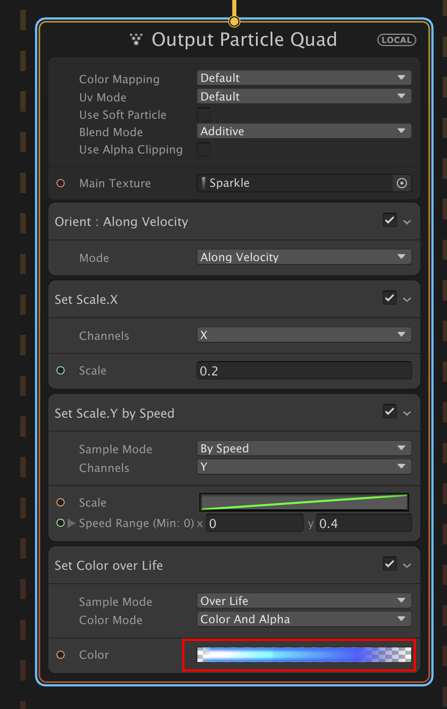447x709 pixels.
Task: Click the Main Texture object picker icon
Action: pyautogui.click(x=402, y=183)
